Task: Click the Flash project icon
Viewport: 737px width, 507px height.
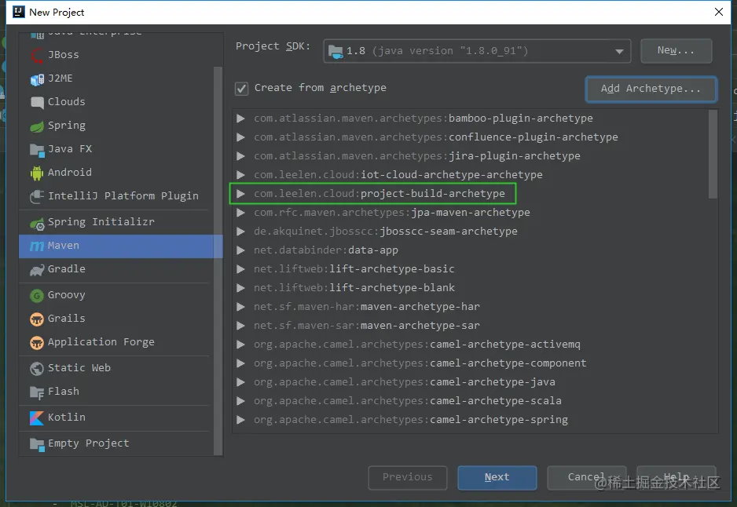Action: coord(37,392)
